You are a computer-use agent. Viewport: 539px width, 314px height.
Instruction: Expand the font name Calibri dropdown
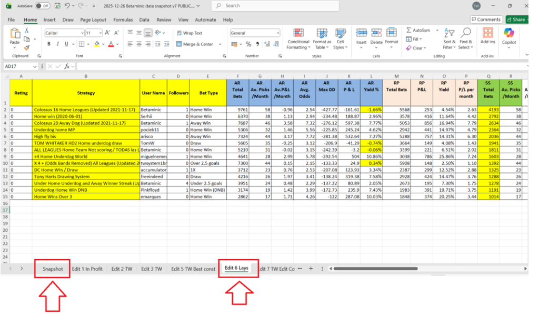tap(82, 33)
